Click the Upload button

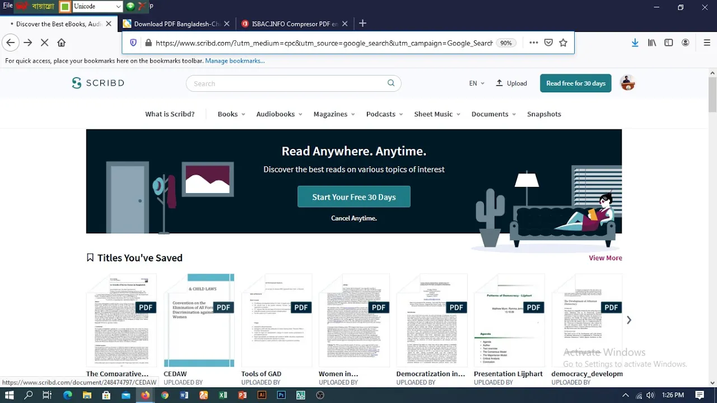[511, 83]
